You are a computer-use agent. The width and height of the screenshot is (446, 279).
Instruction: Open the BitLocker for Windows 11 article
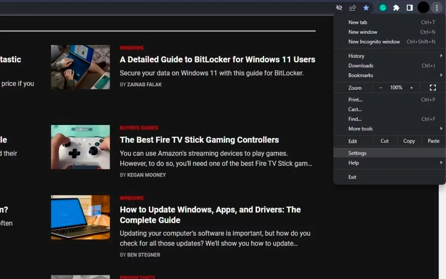point(217,60)
